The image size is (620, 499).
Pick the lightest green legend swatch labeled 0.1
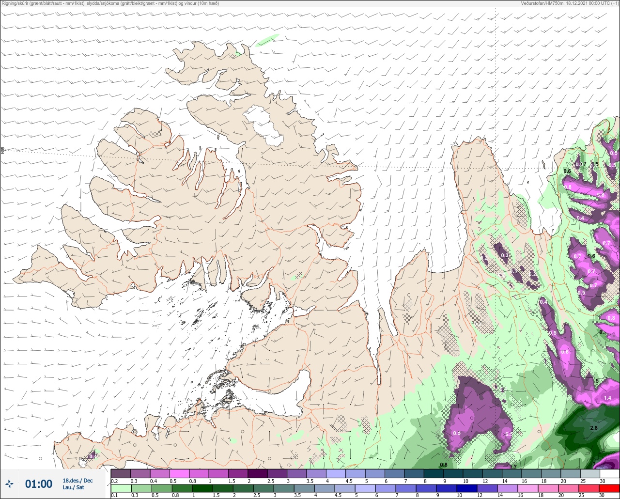pyautogui.click(x=121, y=488)
